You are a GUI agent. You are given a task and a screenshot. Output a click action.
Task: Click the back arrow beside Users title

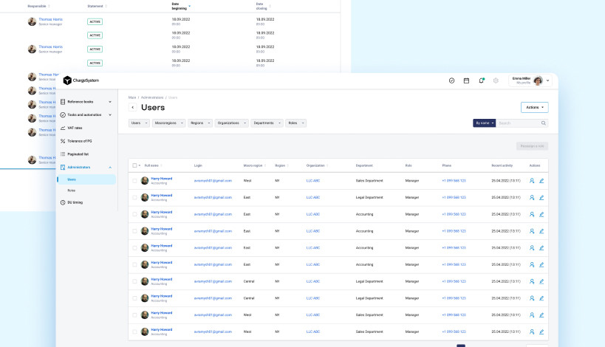(133, 108)
